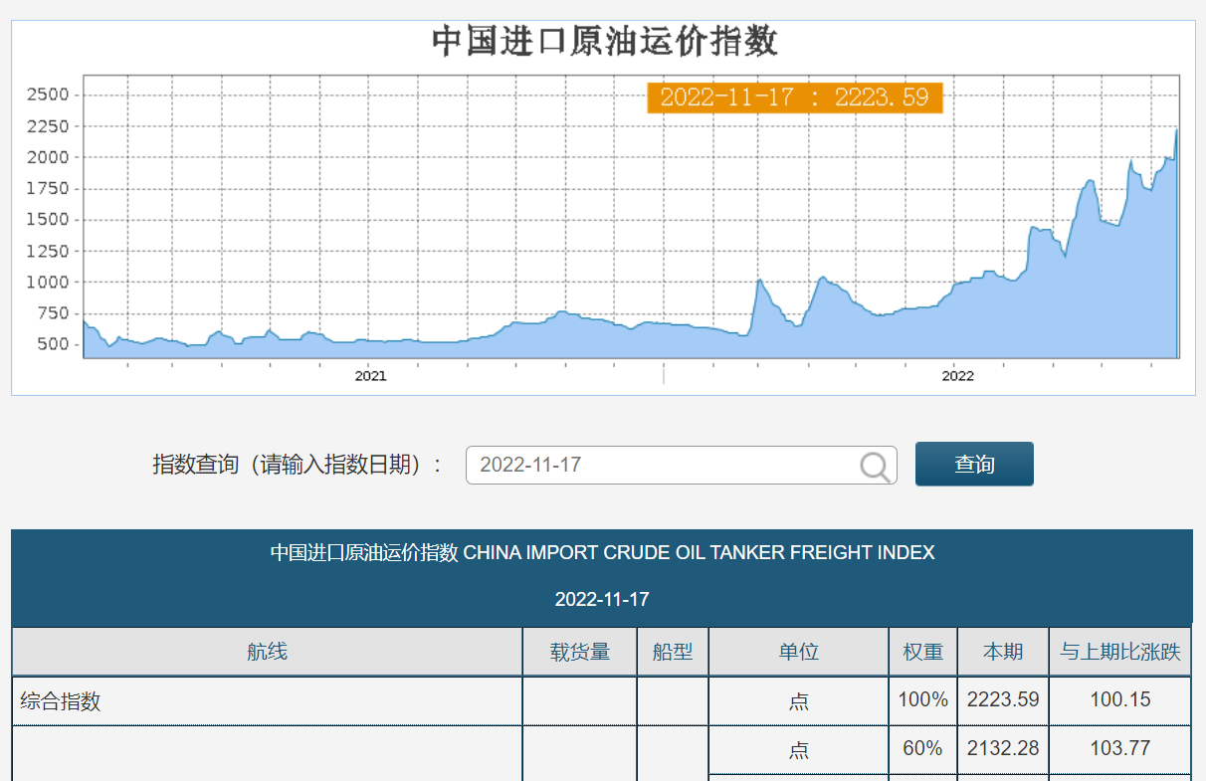Click the 100.15 change cell

(1120, 700)
